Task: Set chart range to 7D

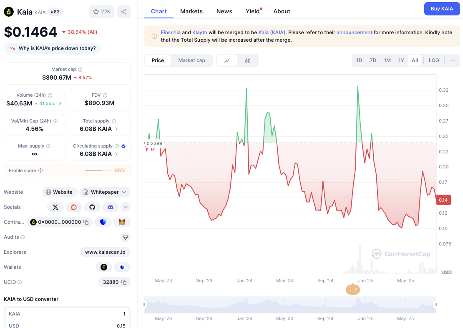Action: pyautogui.click(x=373, y=60)
